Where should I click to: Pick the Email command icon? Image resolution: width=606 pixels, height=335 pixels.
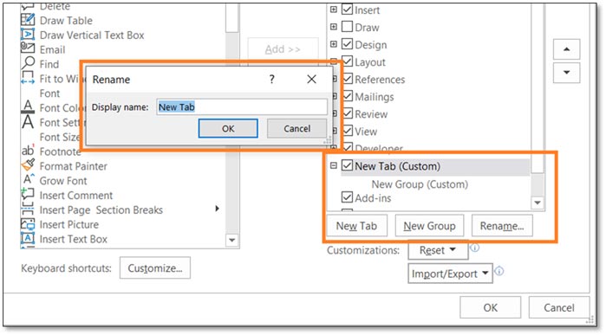point(28,49)
